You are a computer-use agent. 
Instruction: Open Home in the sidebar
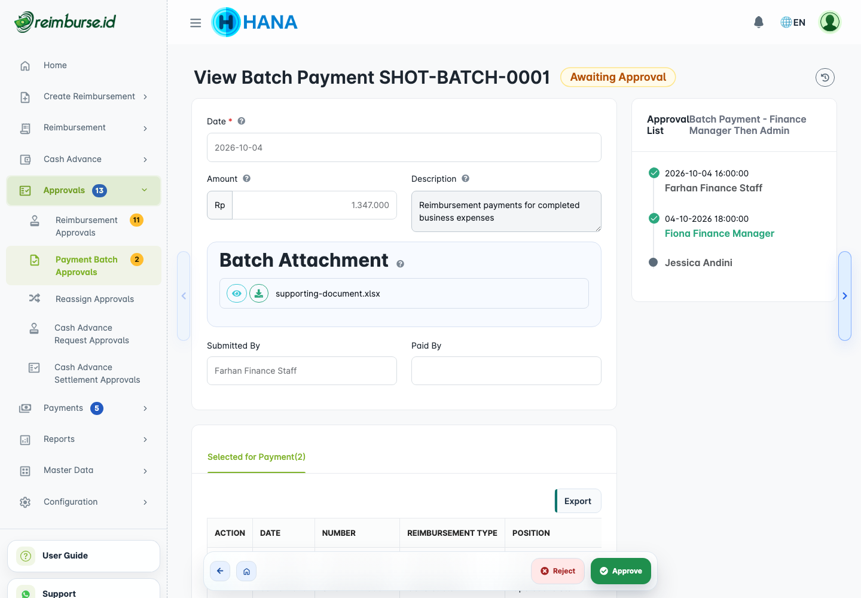(x=84, y=65)
